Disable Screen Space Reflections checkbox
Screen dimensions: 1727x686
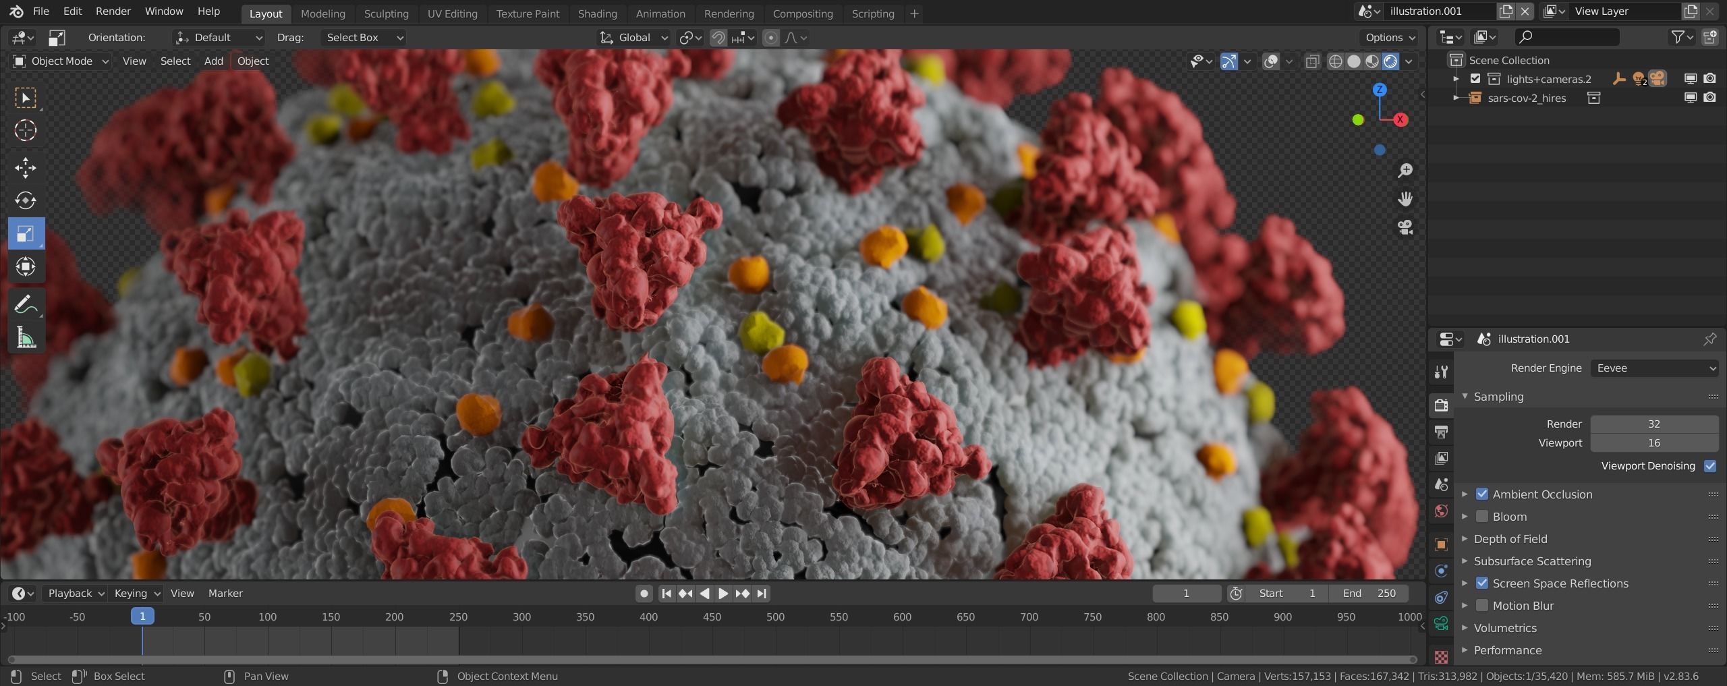coord(1482,583)
